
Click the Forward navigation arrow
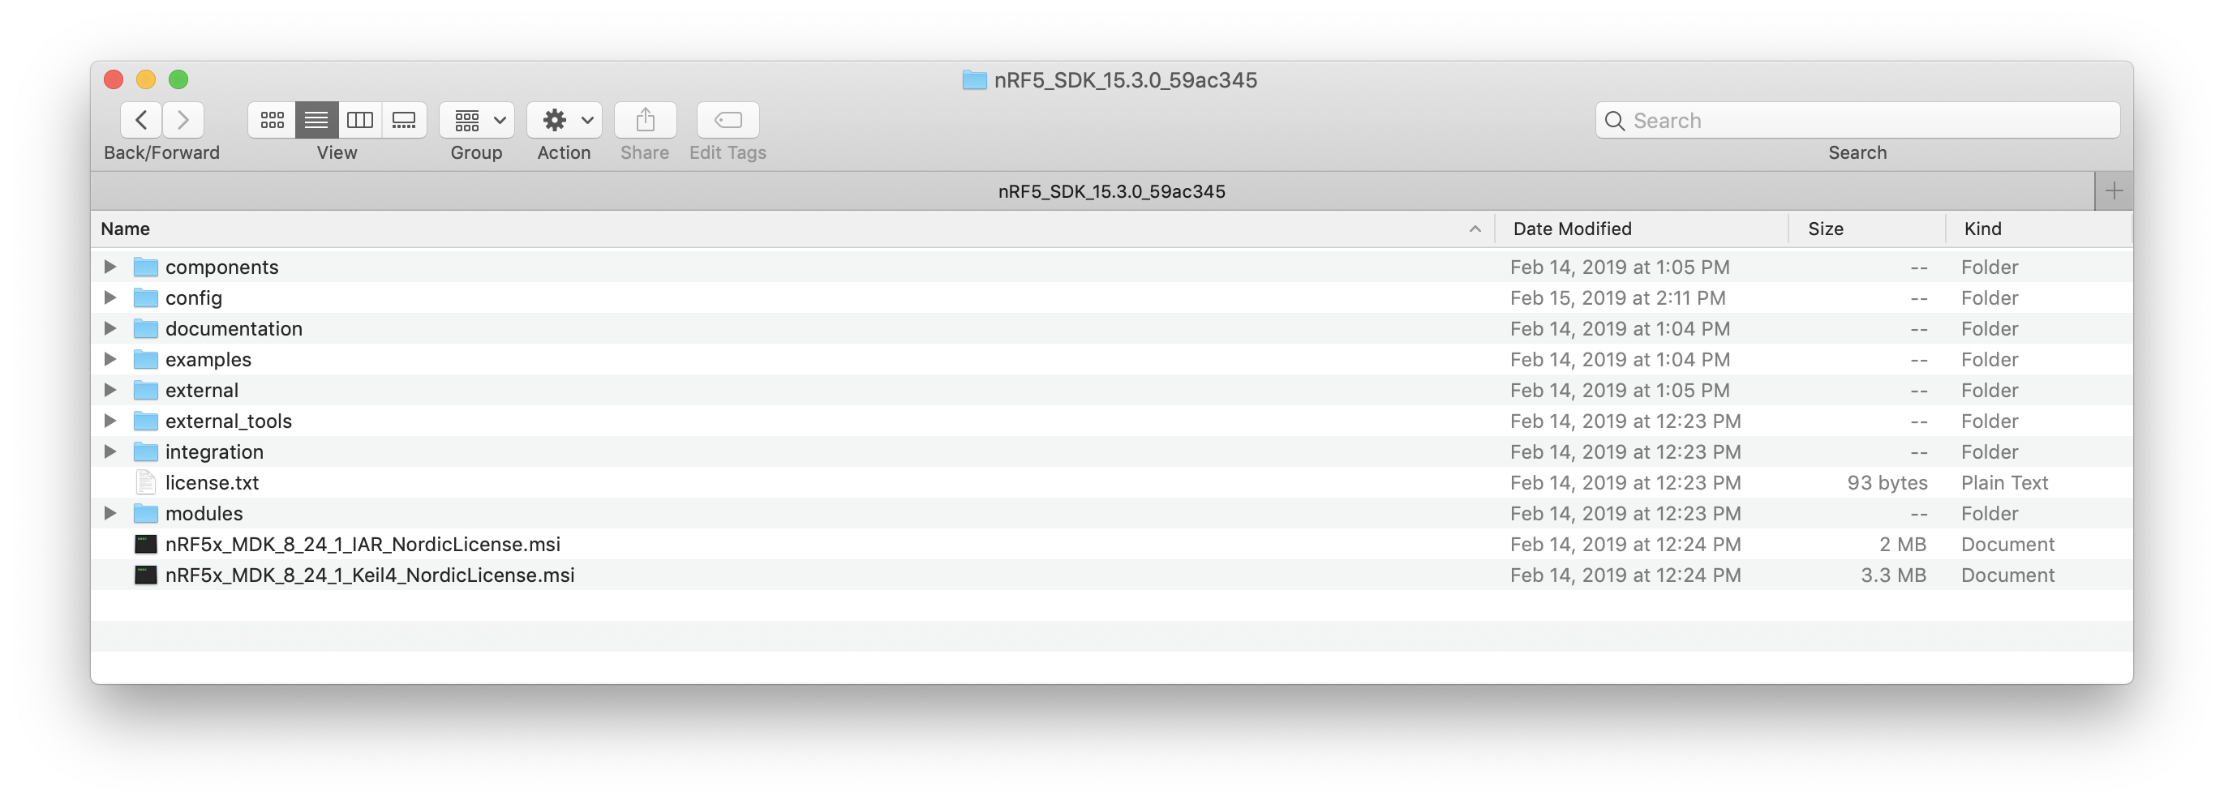click(x=183, y=120)
